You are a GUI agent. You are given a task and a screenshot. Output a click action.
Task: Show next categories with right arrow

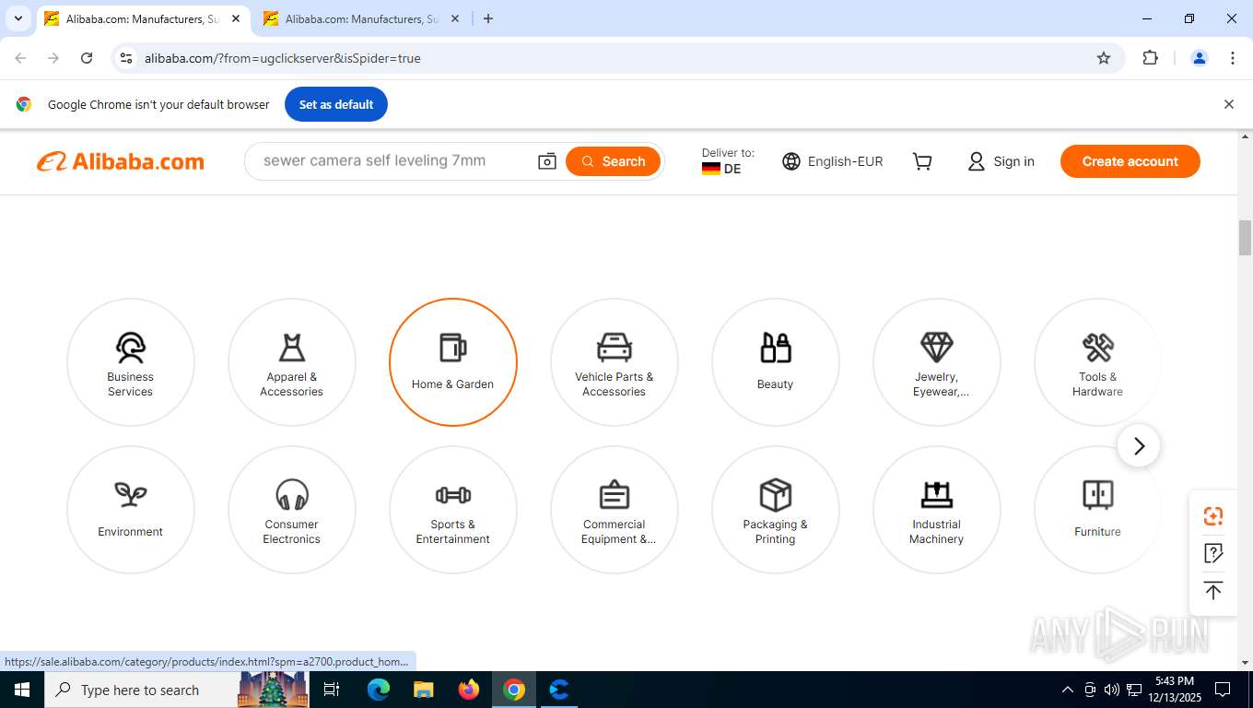tap(1139, 446)
